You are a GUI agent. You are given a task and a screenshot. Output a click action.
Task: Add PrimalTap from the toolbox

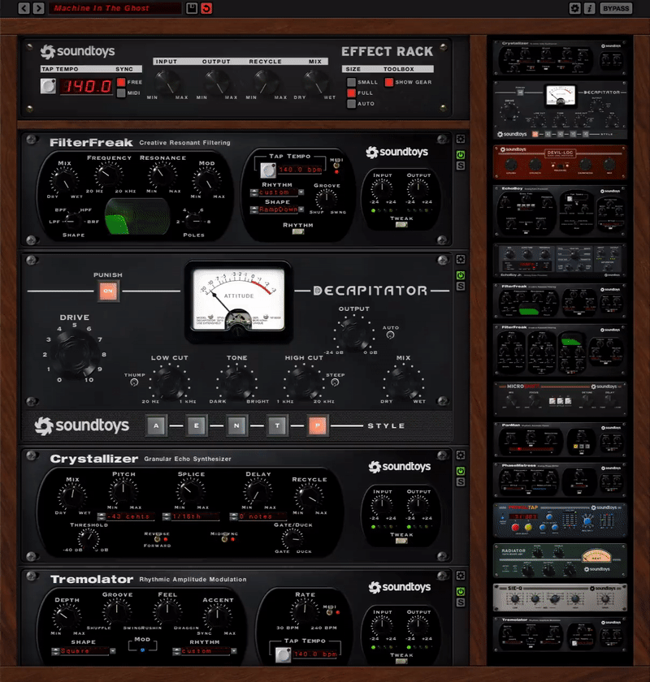coord(560,520)
